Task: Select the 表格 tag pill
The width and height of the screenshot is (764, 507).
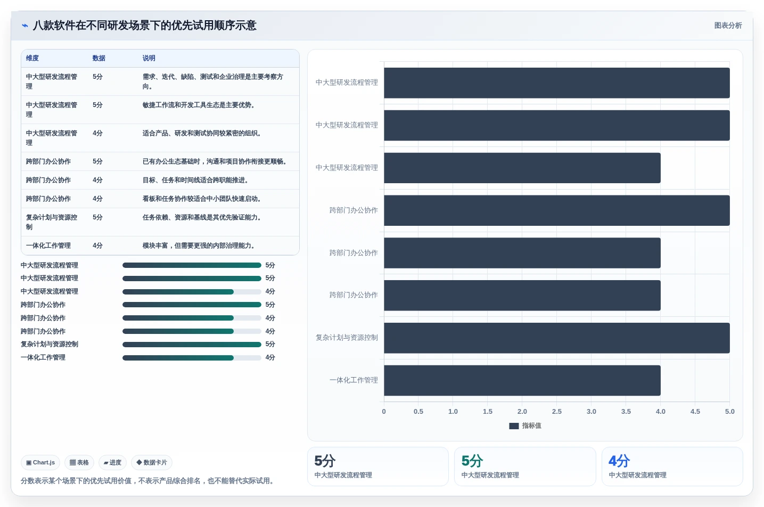Action: click(79, 462)
